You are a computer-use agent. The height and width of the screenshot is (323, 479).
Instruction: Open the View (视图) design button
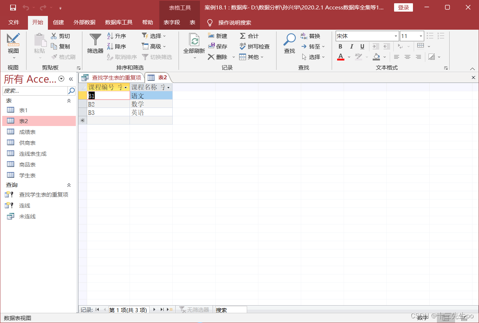(x=13, y=46)
